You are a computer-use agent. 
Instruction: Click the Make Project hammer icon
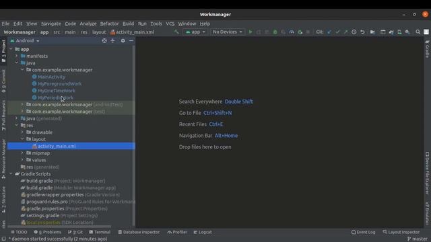coord(176,32)
